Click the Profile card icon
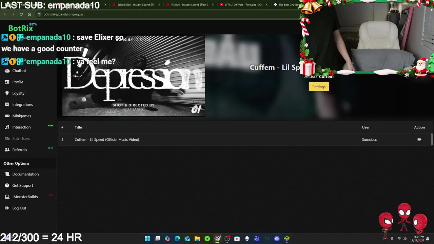The image size is (434, 244). point(7,82)
